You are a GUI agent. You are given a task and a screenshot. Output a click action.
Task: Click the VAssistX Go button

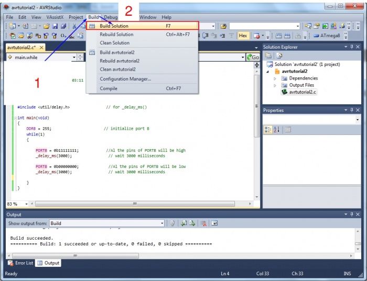[253, 57]
